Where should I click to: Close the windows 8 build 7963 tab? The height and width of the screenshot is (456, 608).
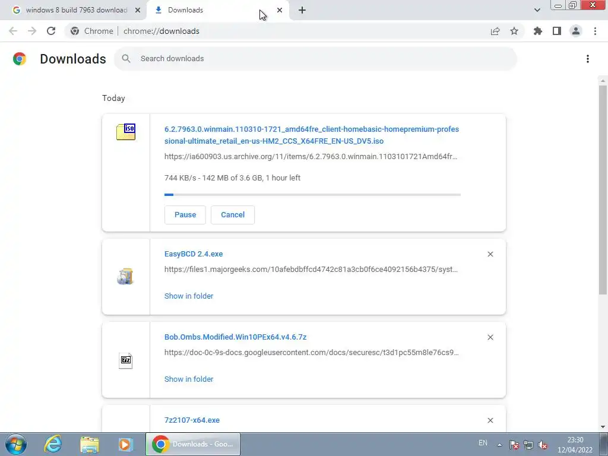pos(138,10)
